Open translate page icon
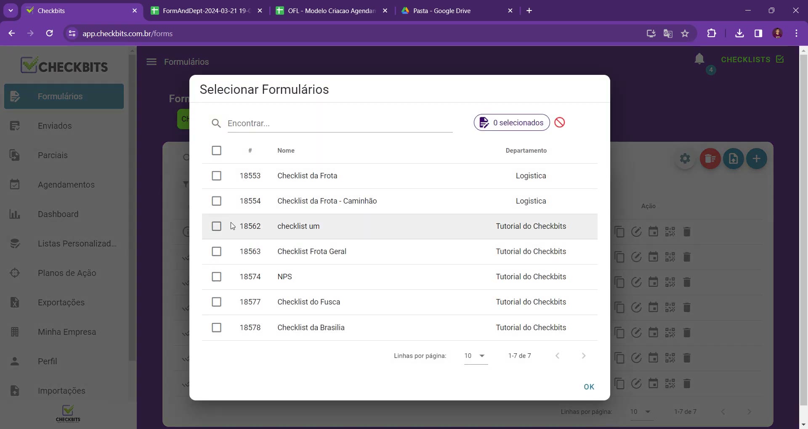Image resolution: width=808 pixels, height=429 pixels. click(668, 33)
